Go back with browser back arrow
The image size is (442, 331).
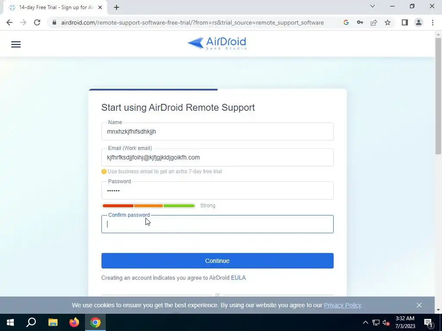9,22
